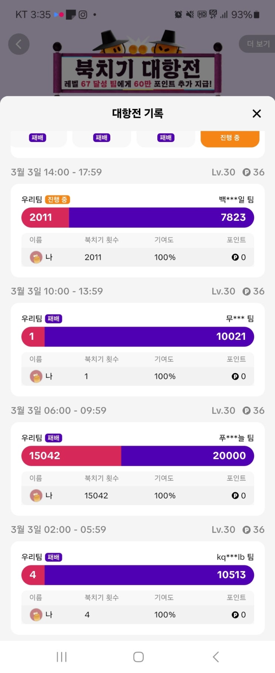Close the 대항전 기록 panel

coord(256,114)
